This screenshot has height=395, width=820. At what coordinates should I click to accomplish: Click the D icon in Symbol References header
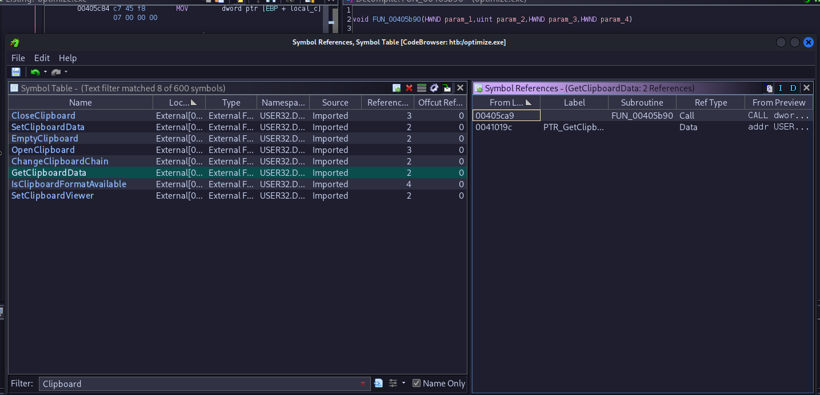coord(793,88)
